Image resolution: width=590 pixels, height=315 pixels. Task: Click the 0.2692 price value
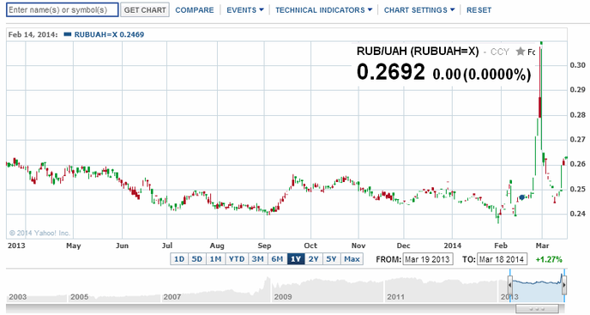391,72
